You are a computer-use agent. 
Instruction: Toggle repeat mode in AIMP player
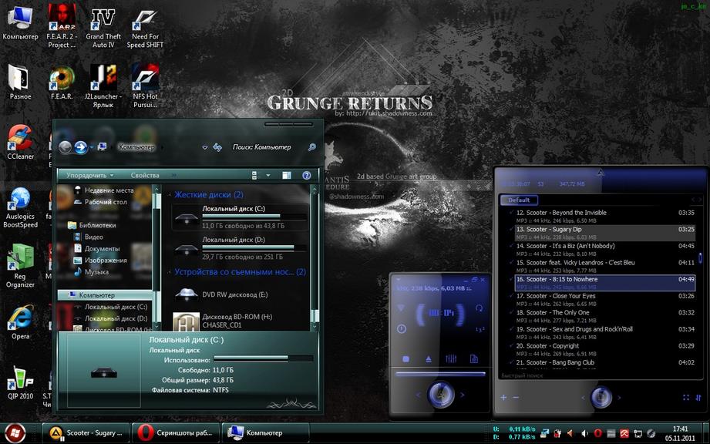click(x=479, y=308)
